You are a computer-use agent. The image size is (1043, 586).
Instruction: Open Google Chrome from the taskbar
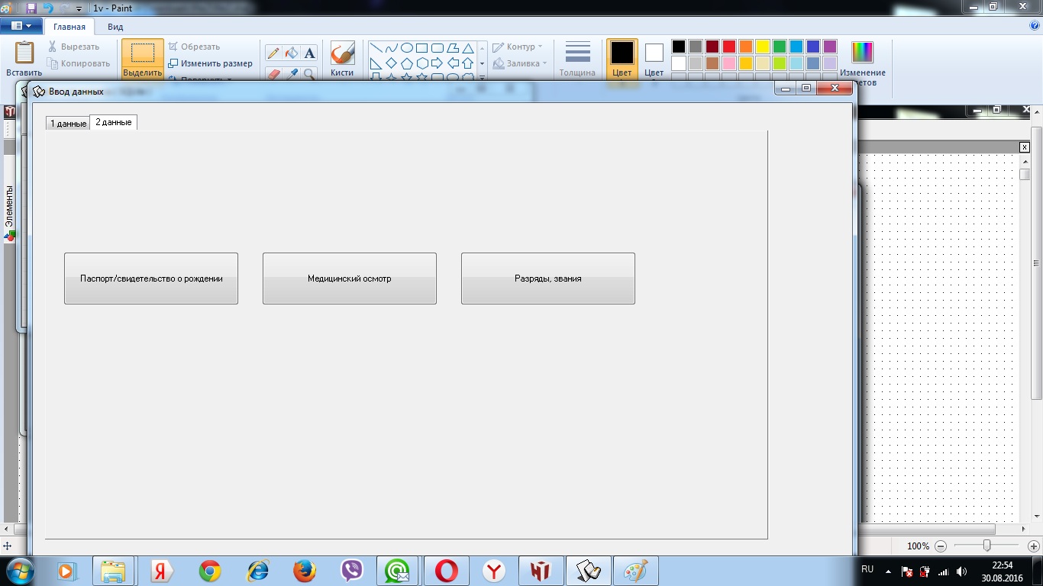(210, 571)
